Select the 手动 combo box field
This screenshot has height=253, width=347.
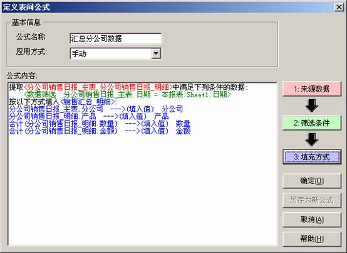116,53
